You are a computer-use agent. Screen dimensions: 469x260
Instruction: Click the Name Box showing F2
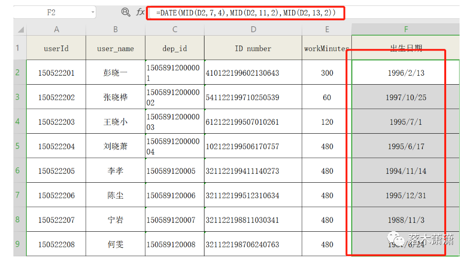coord(52,12)
